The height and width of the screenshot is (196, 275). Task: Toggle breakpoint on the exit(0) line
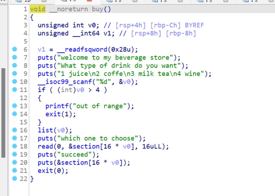coord(15,170)
